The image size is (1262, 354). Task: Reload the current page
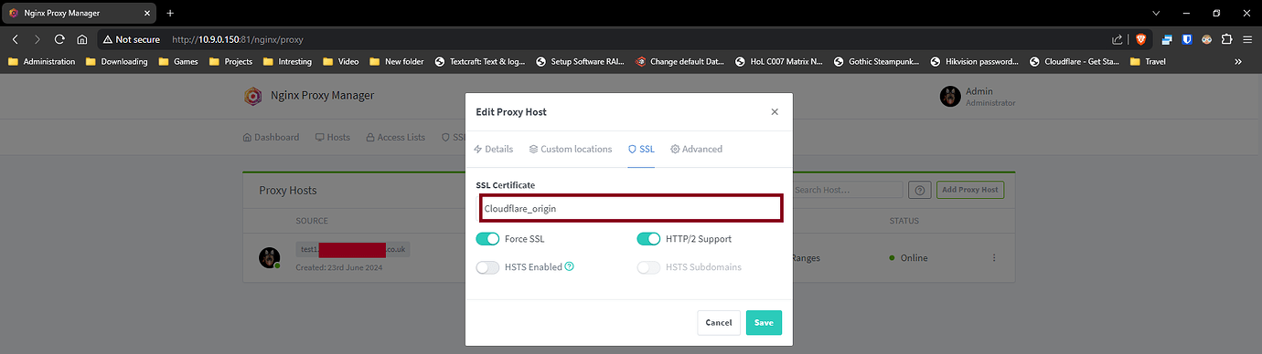pyautogui.click(x=59, y=39)
